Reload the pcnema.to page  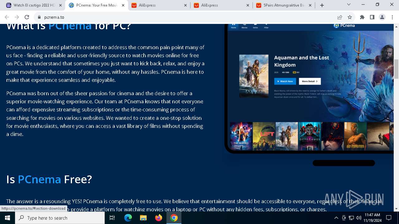pyautogui.click(x=27, y=17)
